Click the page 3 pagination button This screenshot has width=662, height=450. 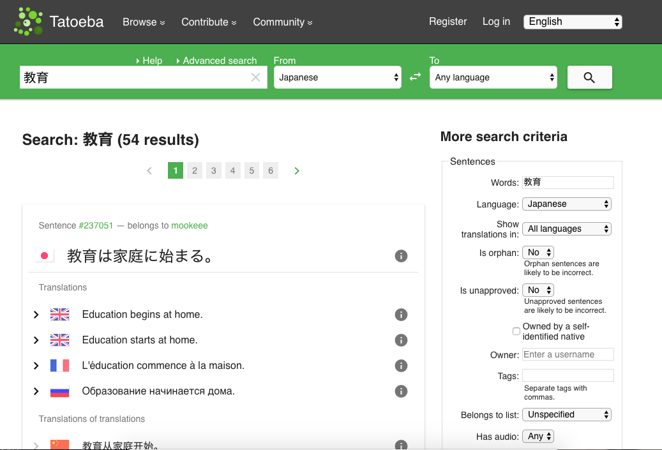[213, 170]
